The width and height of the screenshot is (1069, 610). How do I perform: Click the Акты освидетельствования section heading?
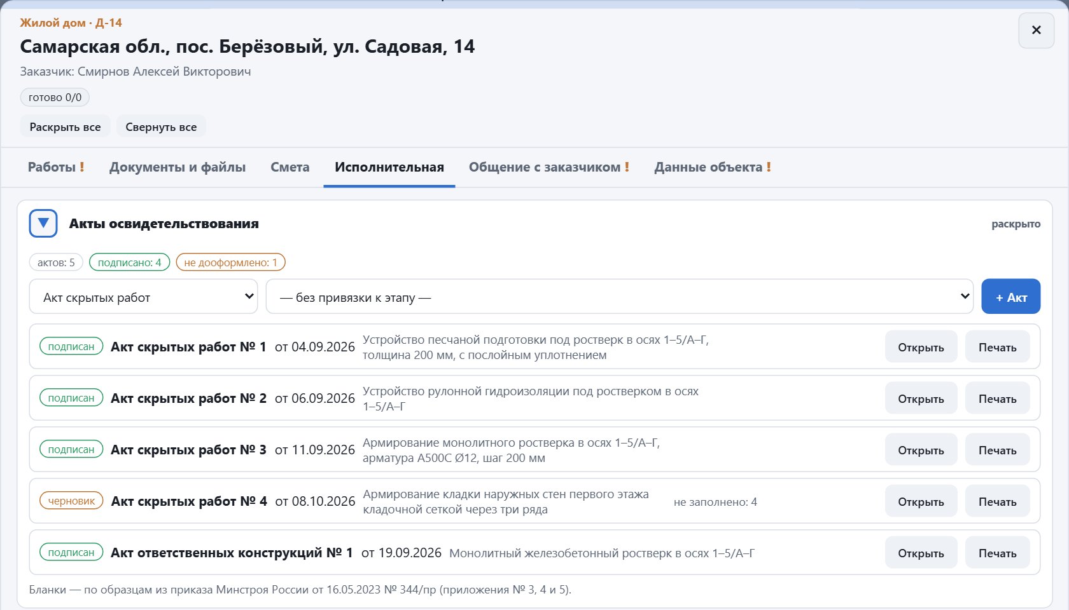(164, 224)
